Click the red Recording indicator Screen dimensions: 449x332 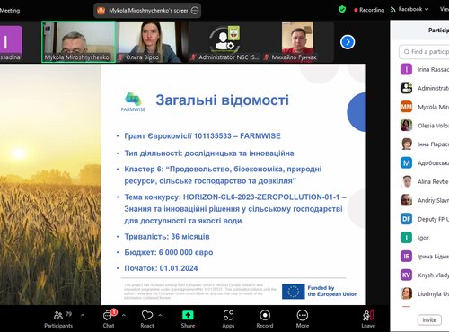(369, 10)
